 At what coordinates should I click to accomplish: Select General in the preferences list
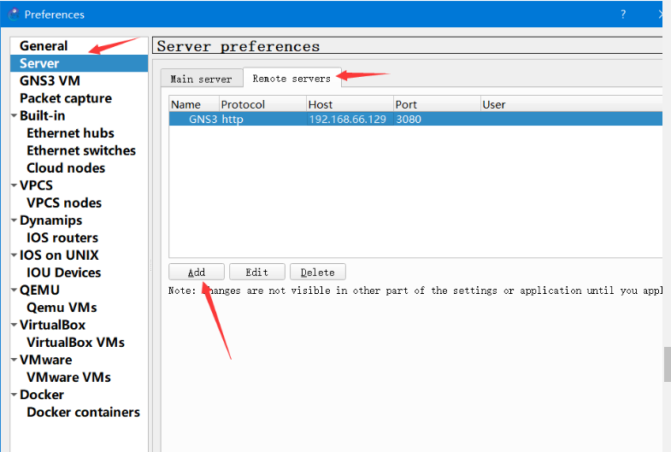pyautogui.click(x=44, y=46)
